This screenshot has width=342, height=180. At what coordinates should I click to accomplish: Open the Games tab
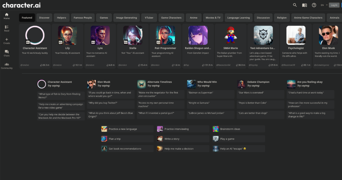tap(104, 18)
